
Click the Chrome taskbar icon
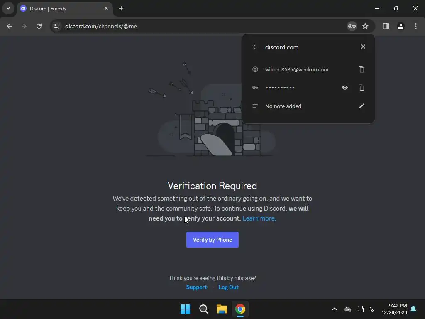point(240,309)
